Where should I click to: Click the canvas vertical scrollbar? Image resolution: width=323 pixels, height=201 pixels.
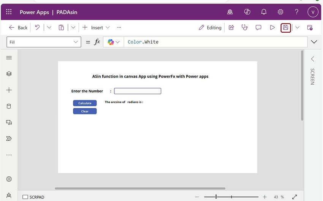pos(302,85)
